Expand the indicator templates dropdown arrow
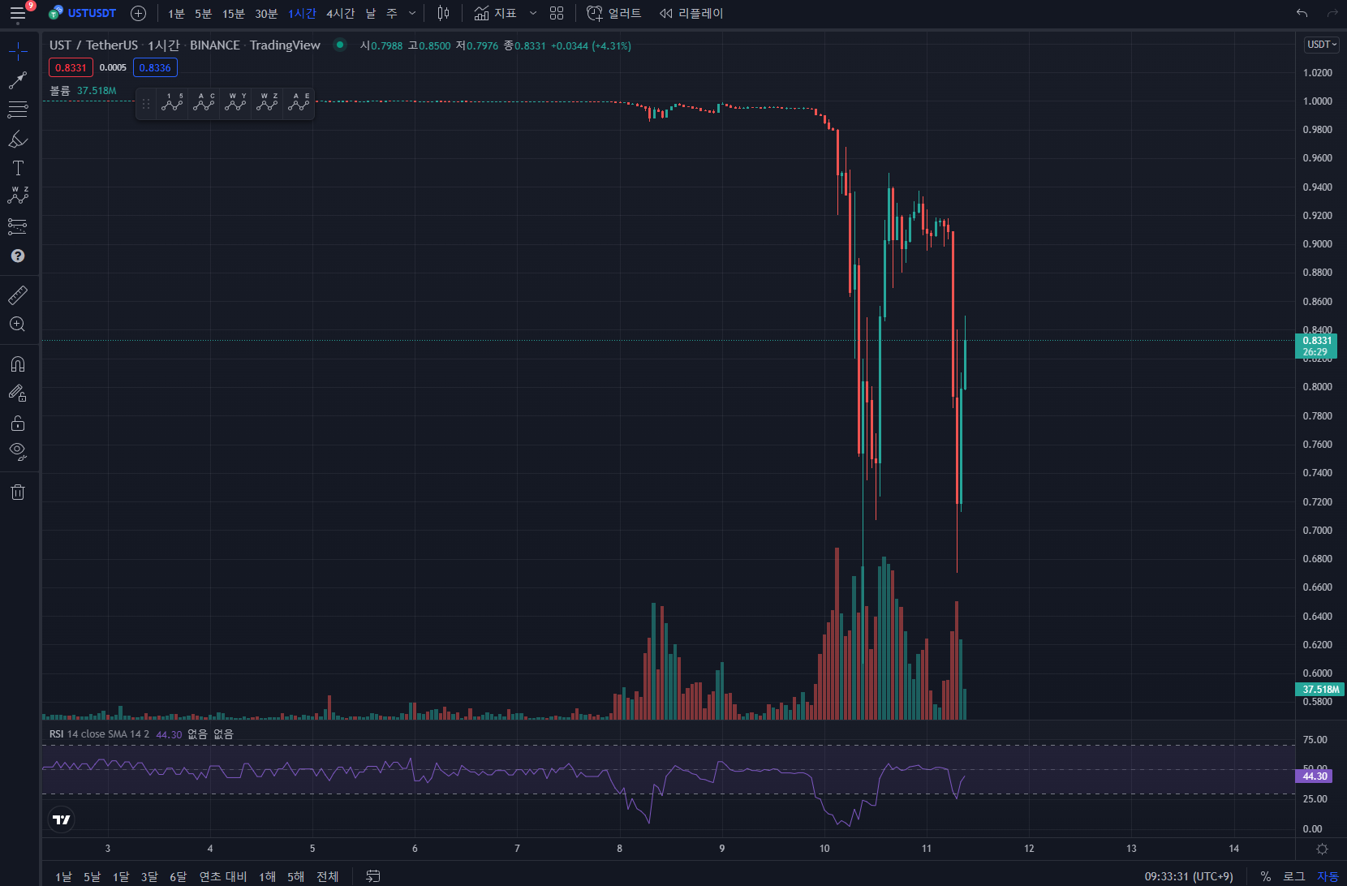The image size is (1347, 886). [x=533, y=13]
